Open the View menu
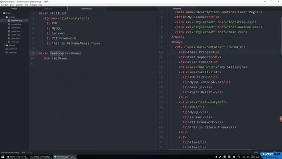 click(x=12, y=5)
